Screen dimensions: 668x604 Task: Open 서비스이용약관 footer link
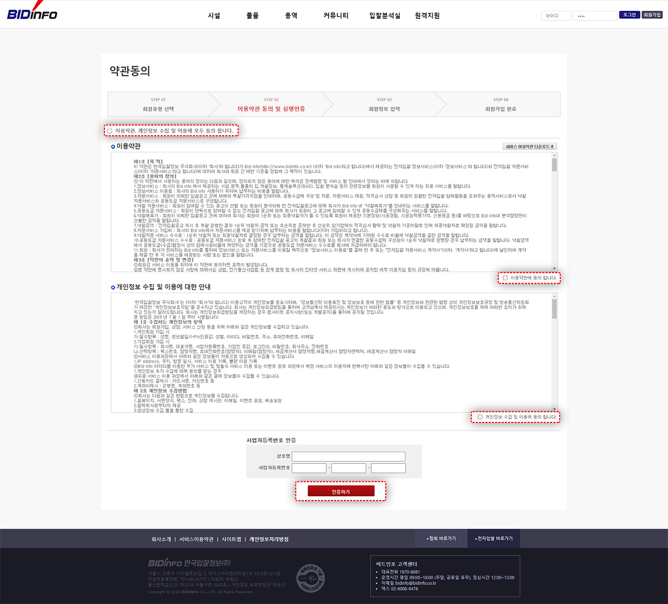click(x=196, y=539)
